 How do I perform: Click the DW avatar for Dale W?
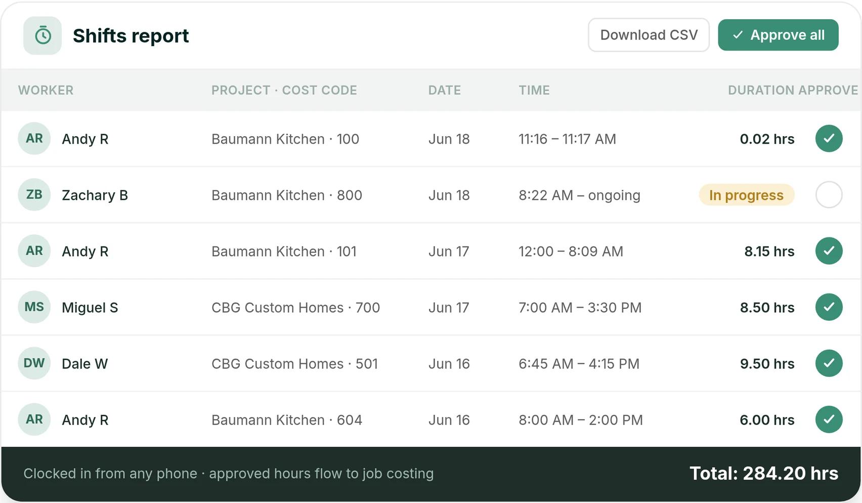click(x=34, y=363)
